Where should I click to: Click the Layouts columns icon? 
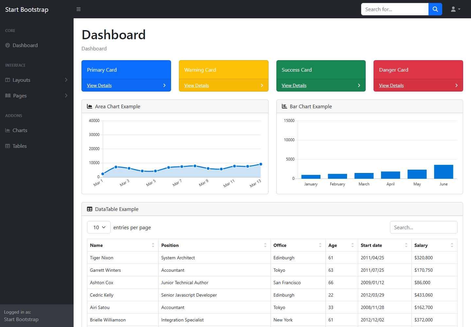tap(8, 80)
